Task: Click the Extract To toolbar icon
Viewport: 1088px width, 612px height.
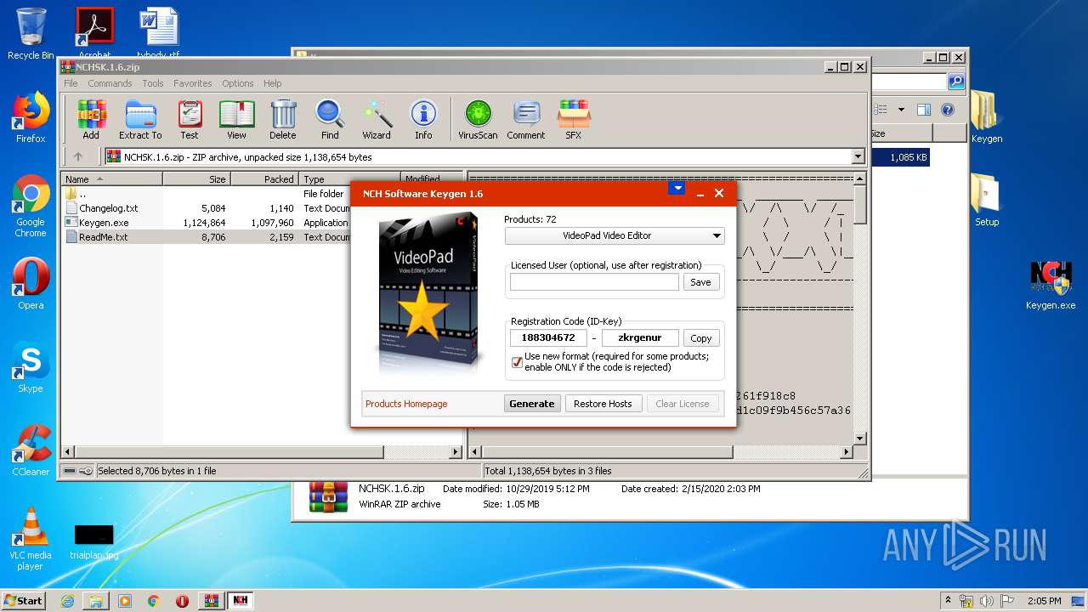Action: tap(140, 119)
